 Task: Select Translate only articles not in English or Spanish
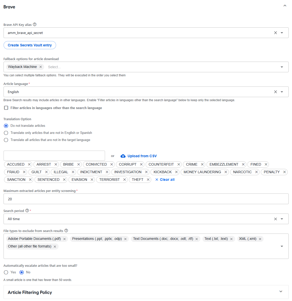pyautogui.click(x=6, y=133)
